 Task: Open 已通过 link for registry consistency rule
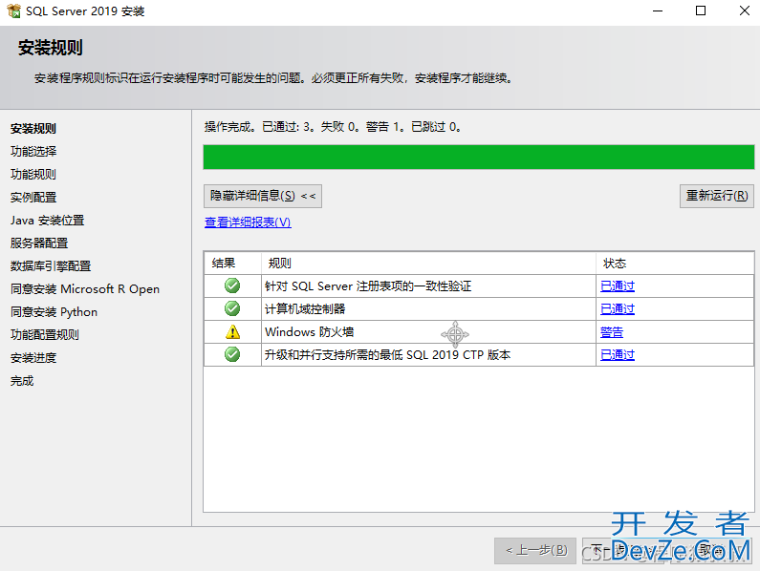coord(617,286)
